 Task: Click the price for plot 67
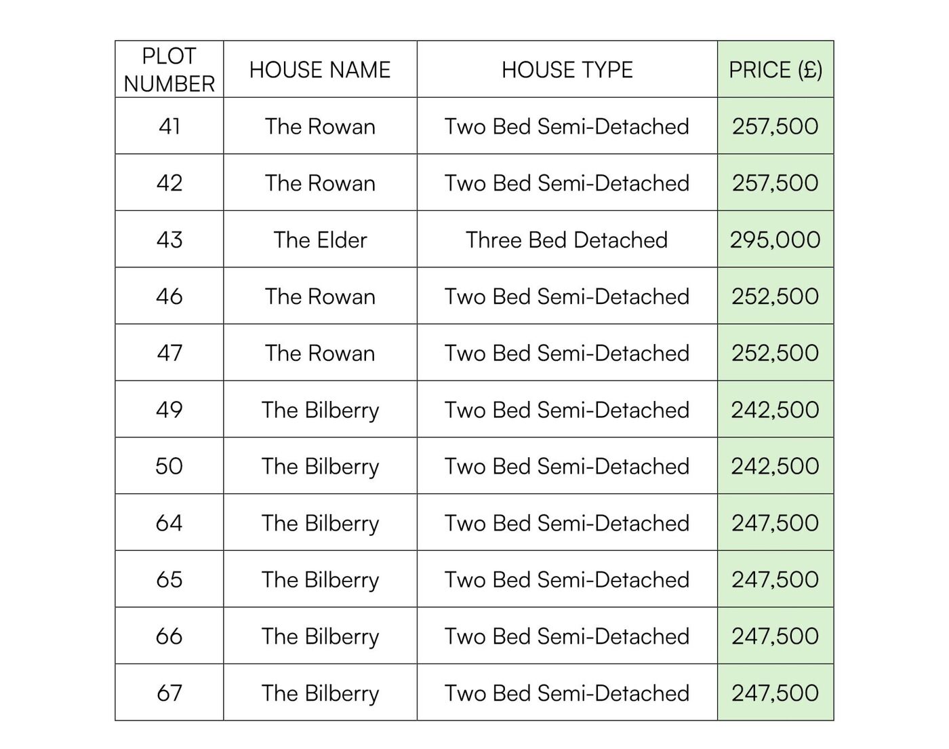[x=775, y=693]
